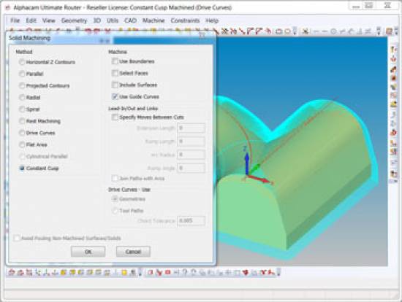Select the circle drawing icon in top toolbar
The image size is (402, 302).
coord(288,31)
